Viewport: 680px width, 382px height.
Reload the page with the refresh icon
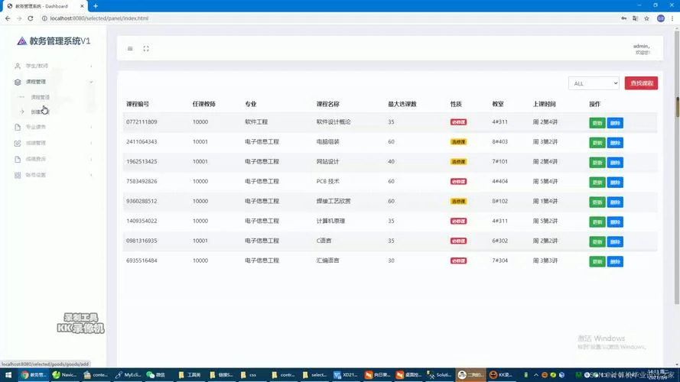click(x=31, y=18)
